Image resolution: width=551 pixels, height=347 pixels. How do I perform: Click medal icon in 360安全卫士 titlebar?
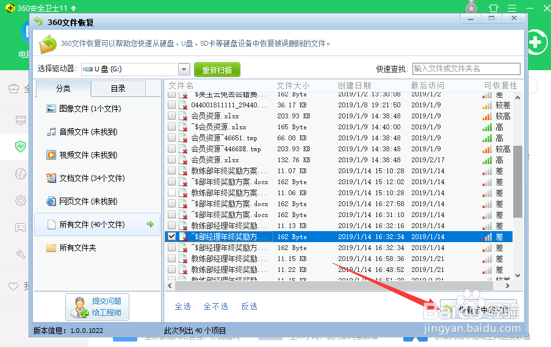[x=471, y=7]
